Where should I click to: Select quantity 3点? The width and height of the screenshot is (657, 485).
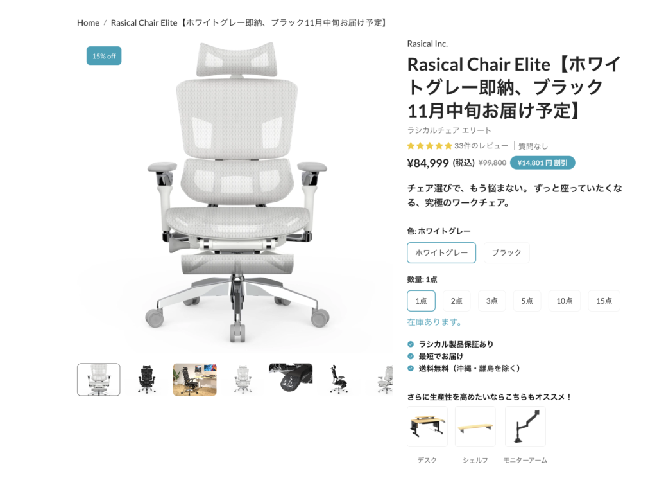coord(491,301)
